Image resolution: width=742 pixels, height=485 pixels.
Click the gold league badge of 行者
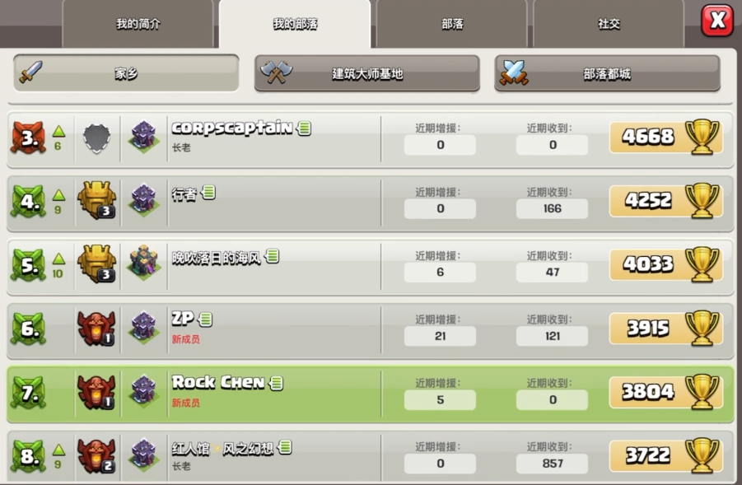coord(97,199)
